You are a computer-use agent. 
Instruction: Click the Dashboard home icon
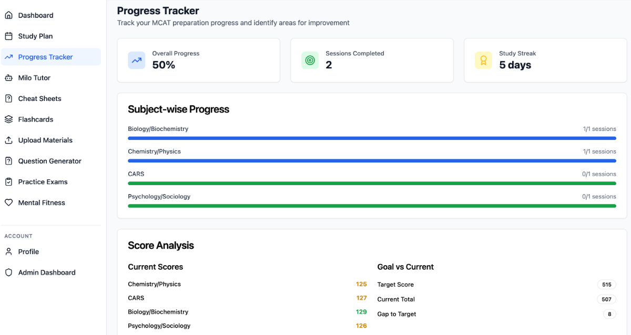8,15
